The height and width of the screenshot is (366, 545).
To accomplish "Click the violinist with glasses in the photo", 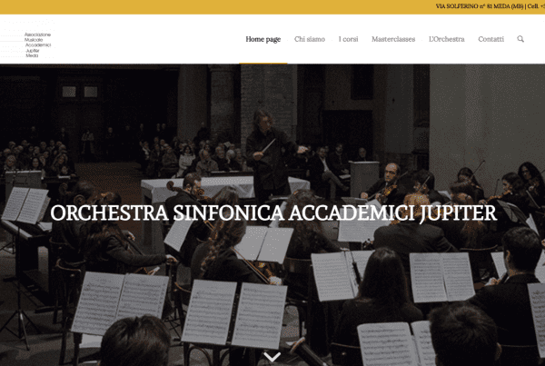I will [x=386, y=184].
